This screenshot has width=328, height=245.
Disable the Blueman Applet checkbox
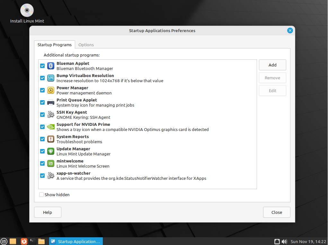(42, 66)
